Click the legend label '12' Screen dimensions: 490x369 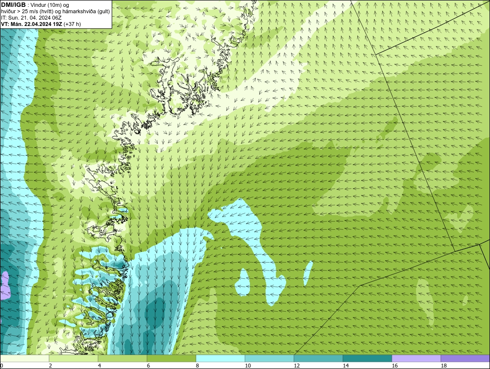[x=296, y=366]
